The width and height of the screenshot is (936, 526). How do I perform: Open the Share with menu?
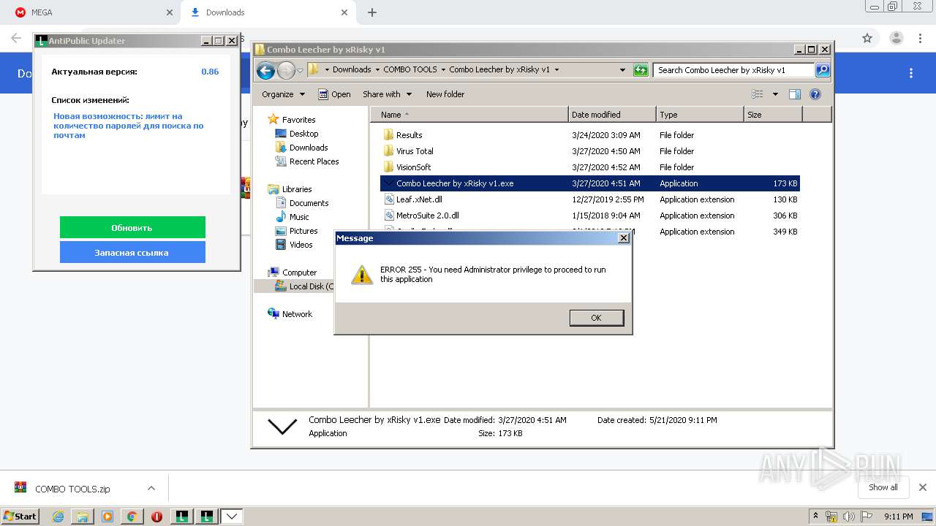click(x=387, y=94)
